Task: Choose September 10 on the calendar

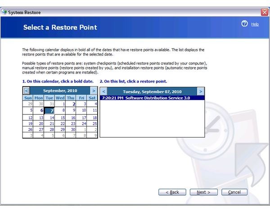Action: pyautogui.click(x=81, y=110)
